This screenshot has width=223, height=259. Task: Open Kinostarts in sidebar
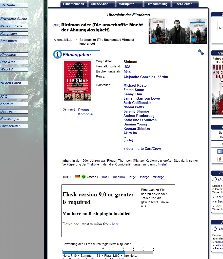click(x=14, y=55)
